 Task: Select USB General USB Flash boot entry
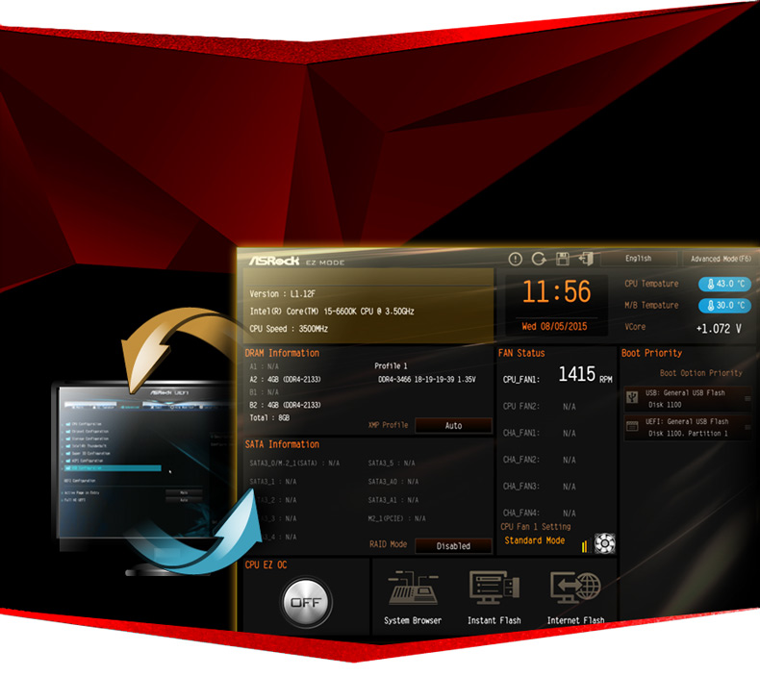(x=687, y=398)
